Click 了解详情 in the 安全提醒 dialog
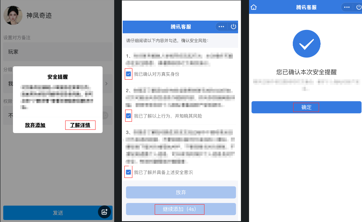The image size is (362, 222). [80, 125]
